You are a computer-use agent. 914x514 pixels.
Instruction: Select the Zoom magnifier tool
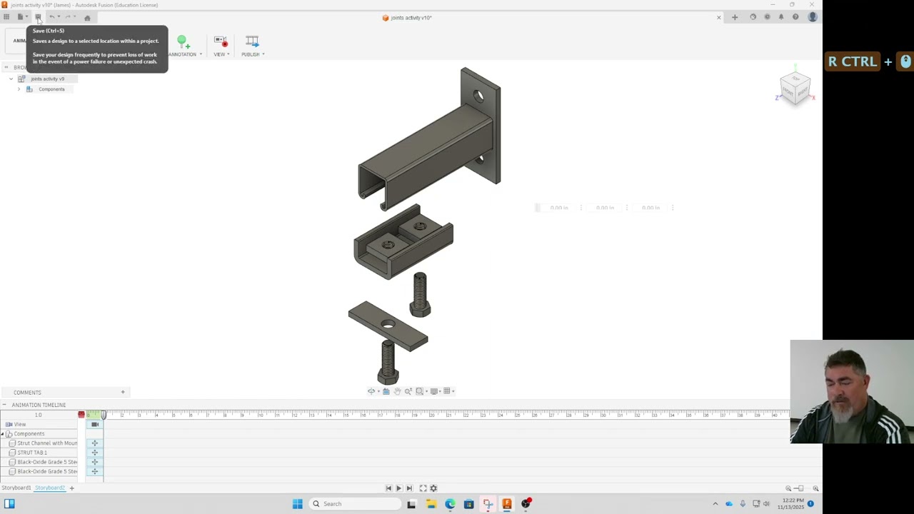[408, 391]
